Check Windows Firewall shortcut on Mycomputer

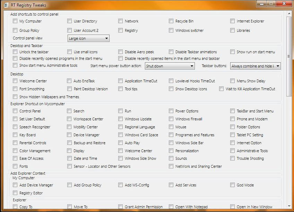pos(171,119)
